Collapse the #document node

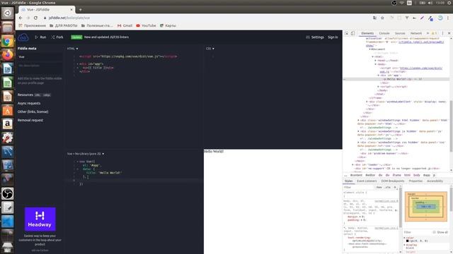tap(369, 49)
